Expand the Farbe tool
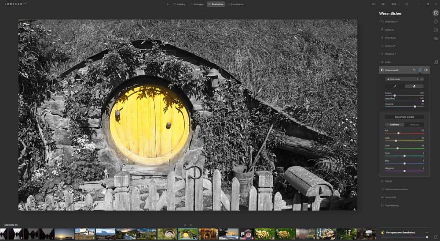 (388, 62)
